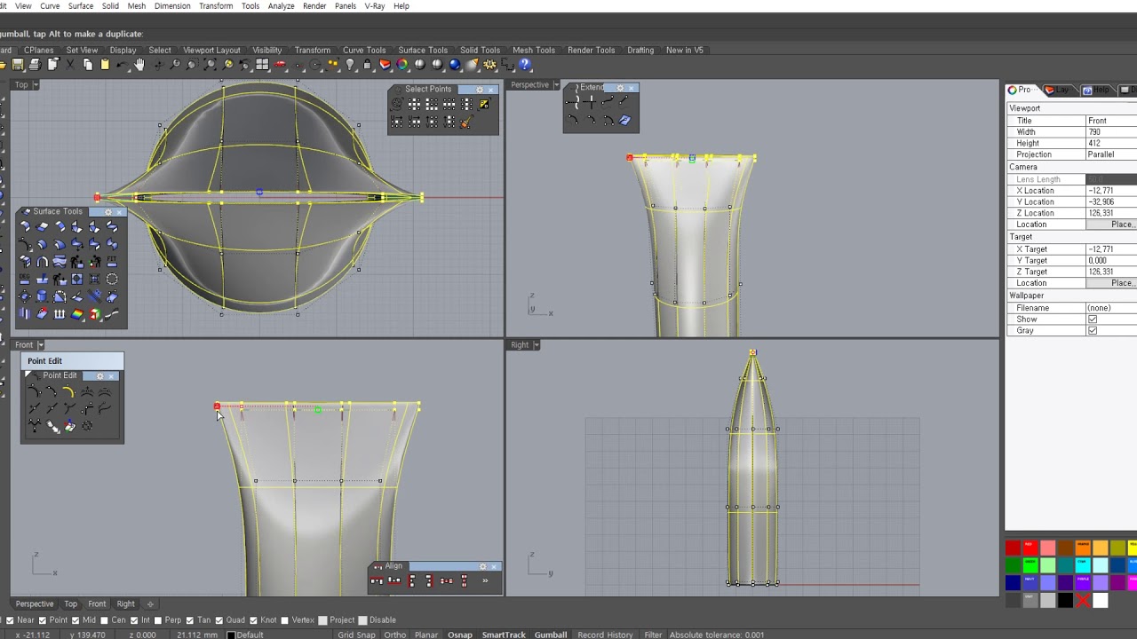Open the Surface menu

coord(80,6)
